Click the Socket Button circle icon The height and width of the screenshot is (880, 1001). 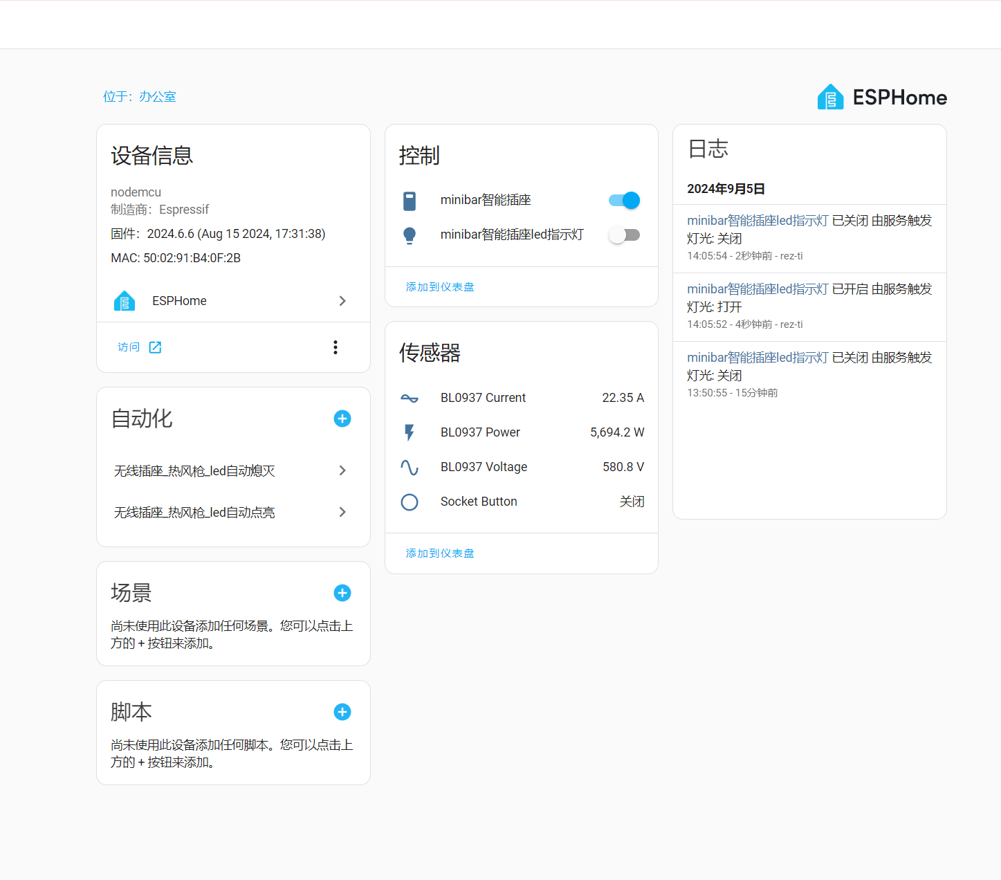tap(410, 502)
